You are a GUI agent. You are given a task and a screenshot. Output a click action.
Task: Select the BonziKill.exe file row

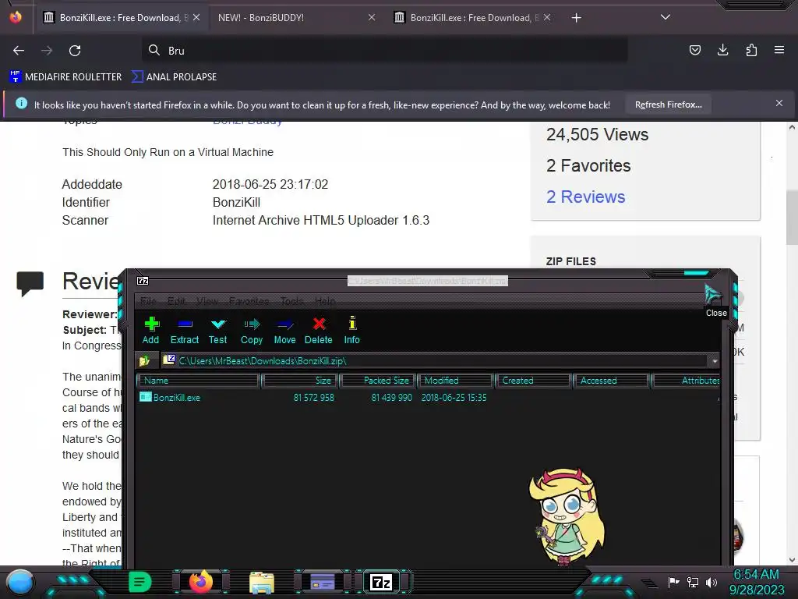point(428,397)
